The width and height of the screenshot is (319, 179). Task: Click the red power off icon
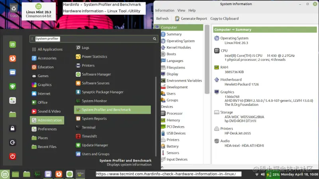12,156
